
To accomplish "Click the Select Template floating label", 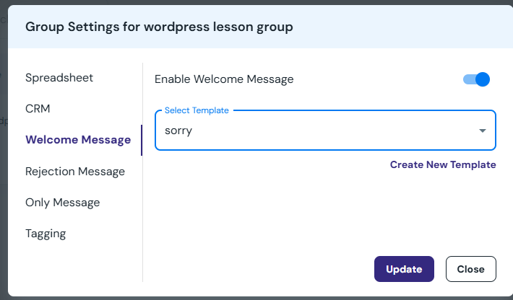I will point(197,110).
